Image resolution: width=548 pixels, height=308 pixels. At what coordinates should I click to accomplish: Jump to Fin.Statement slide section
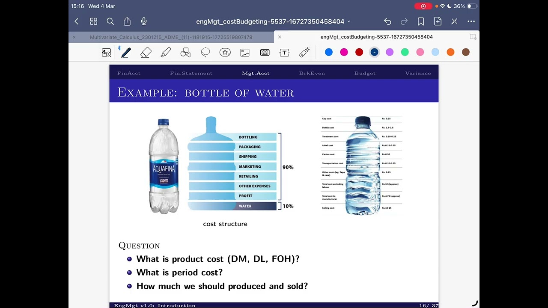(191, 73)
